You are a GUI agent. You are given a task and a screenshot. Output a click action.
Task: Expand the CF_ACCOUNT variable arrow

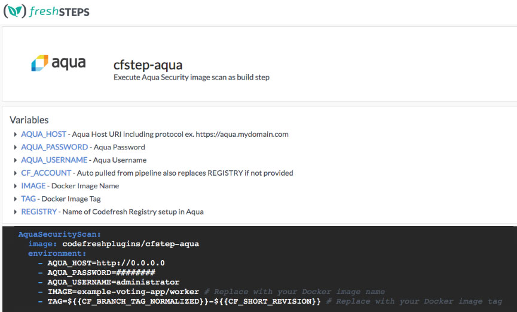click(x=16, y=173)
